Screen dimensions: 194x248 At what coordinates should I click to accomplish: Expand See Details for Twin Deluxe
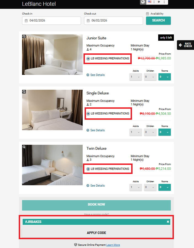96,186
